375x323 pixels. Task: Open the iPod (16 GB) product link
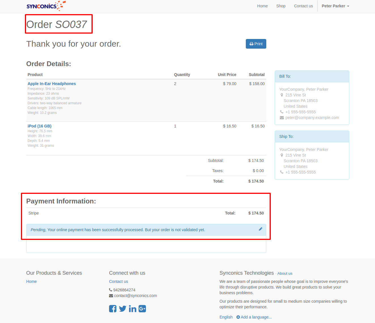[x=39, y=126]
